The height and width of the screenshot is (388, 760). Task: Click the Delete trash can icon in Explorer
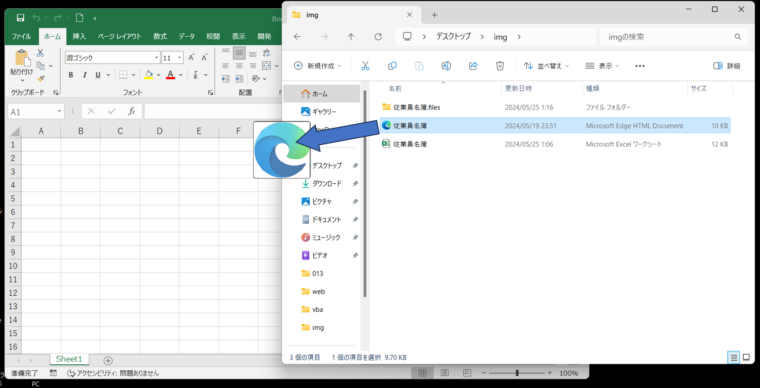pyautogui.click(x=500, y=66)
